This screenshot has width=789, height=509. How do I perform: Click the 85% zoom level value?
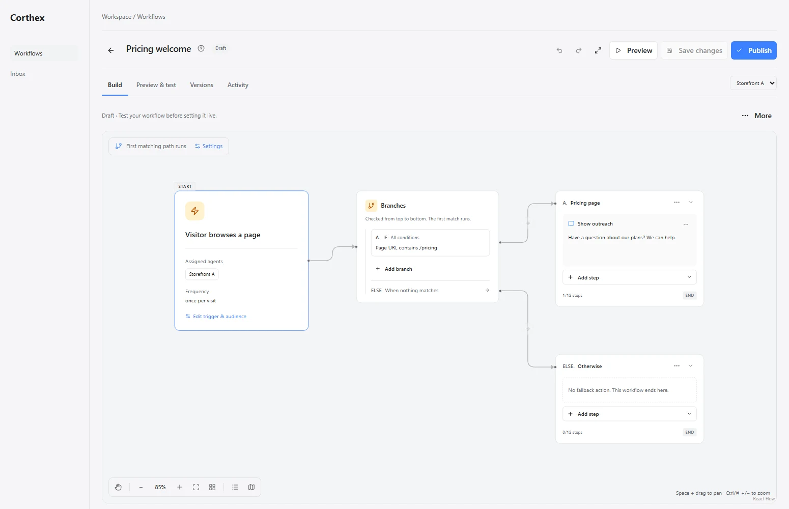(160, 487)
